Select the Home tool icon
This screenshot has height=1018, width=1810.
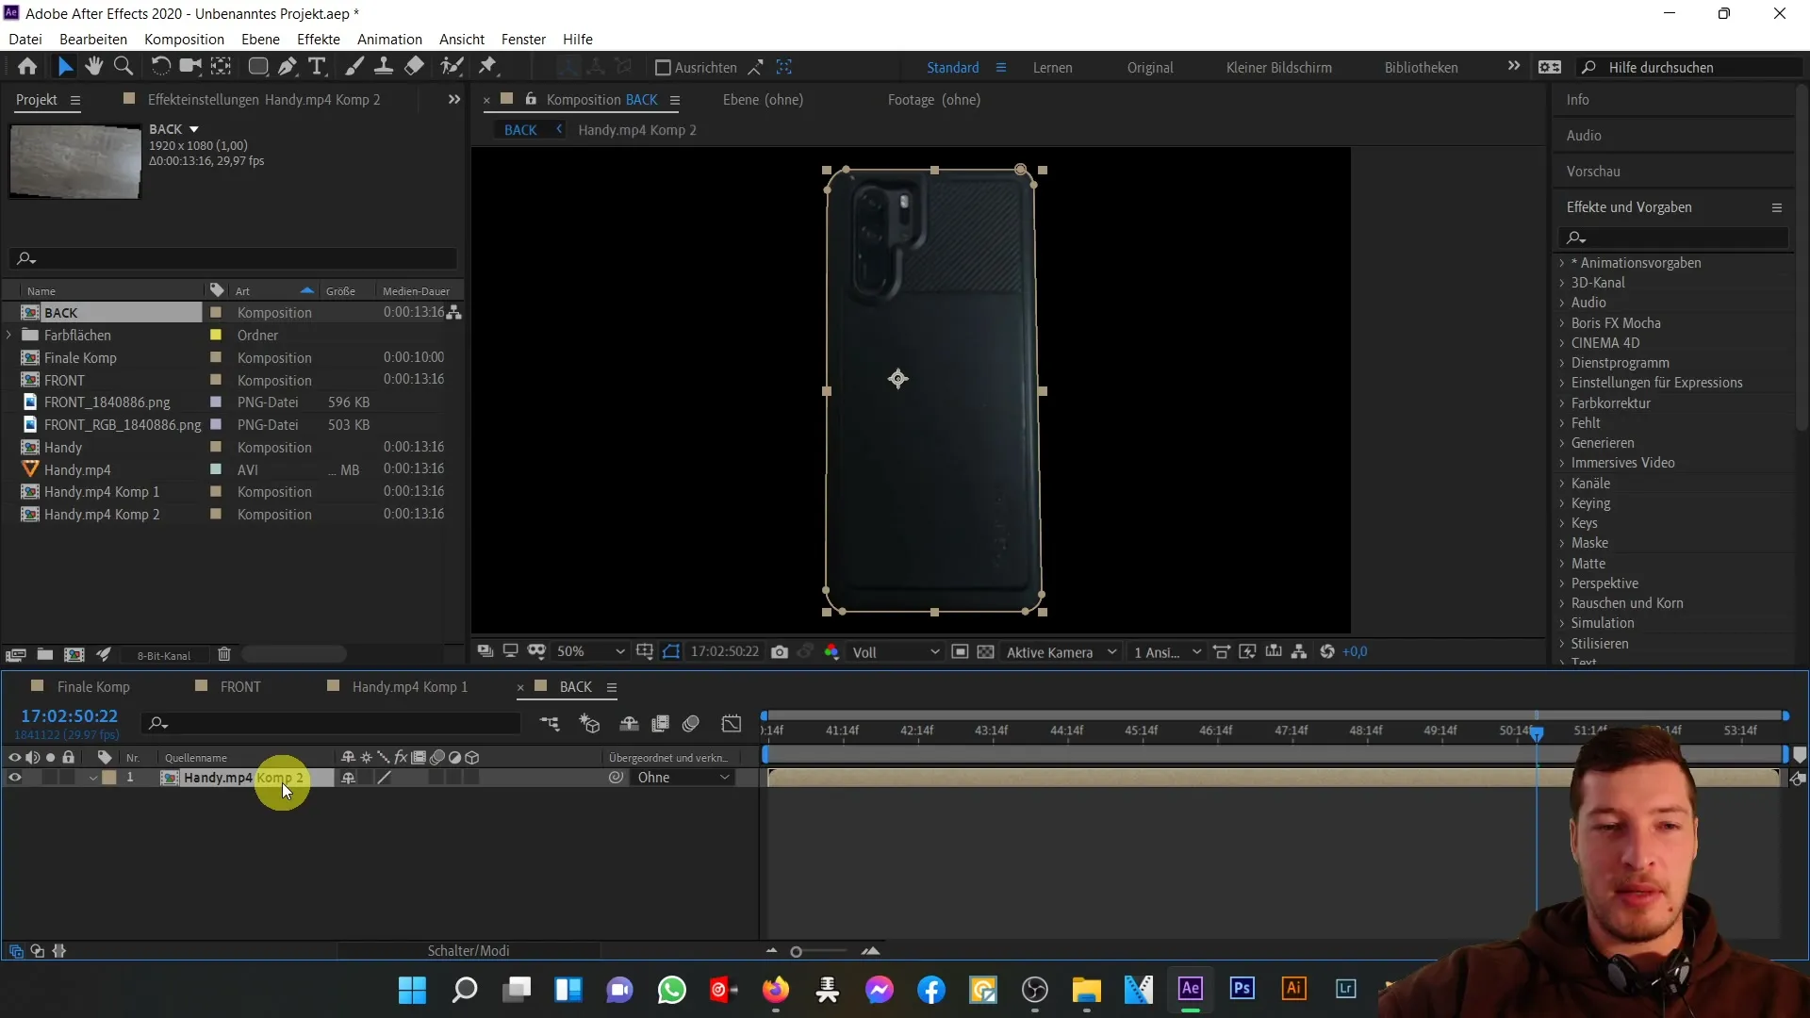pos(27,67)
